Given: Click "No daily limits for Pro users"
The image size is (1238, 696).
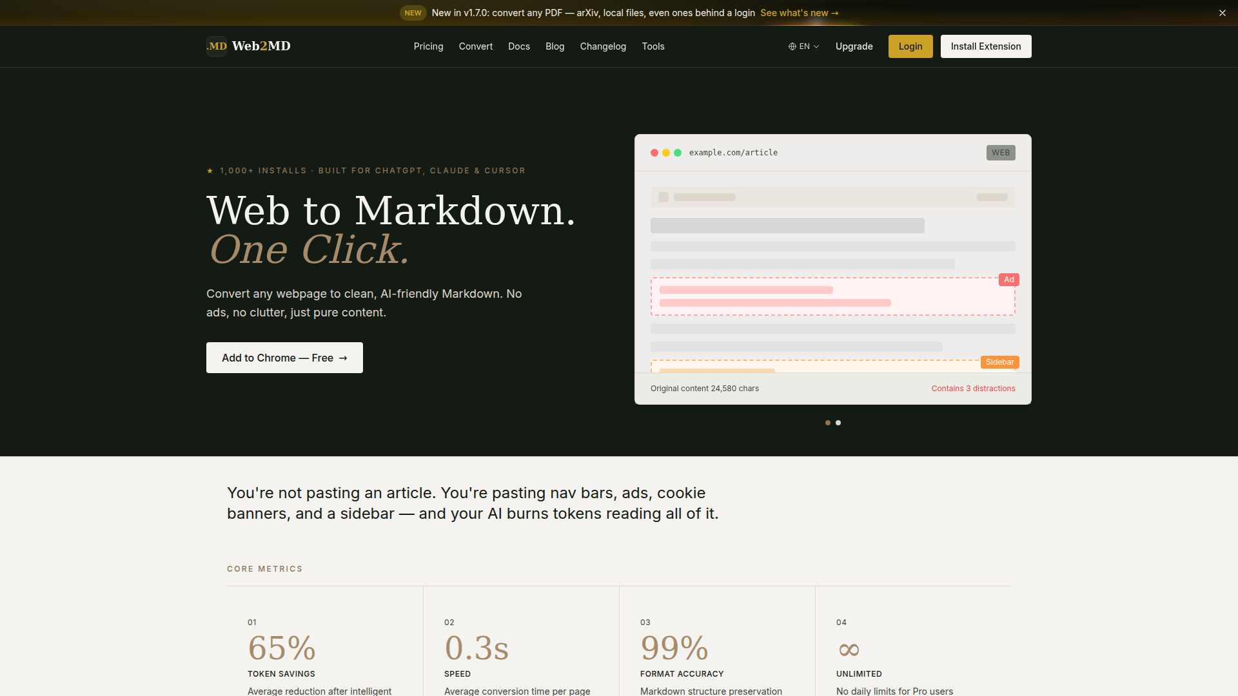Looking at the screenshot, I should click(x=894, y=691).
